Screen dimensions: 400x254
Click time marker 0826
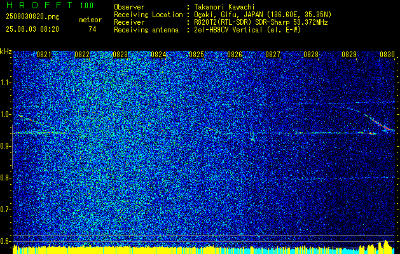(235, 55)
